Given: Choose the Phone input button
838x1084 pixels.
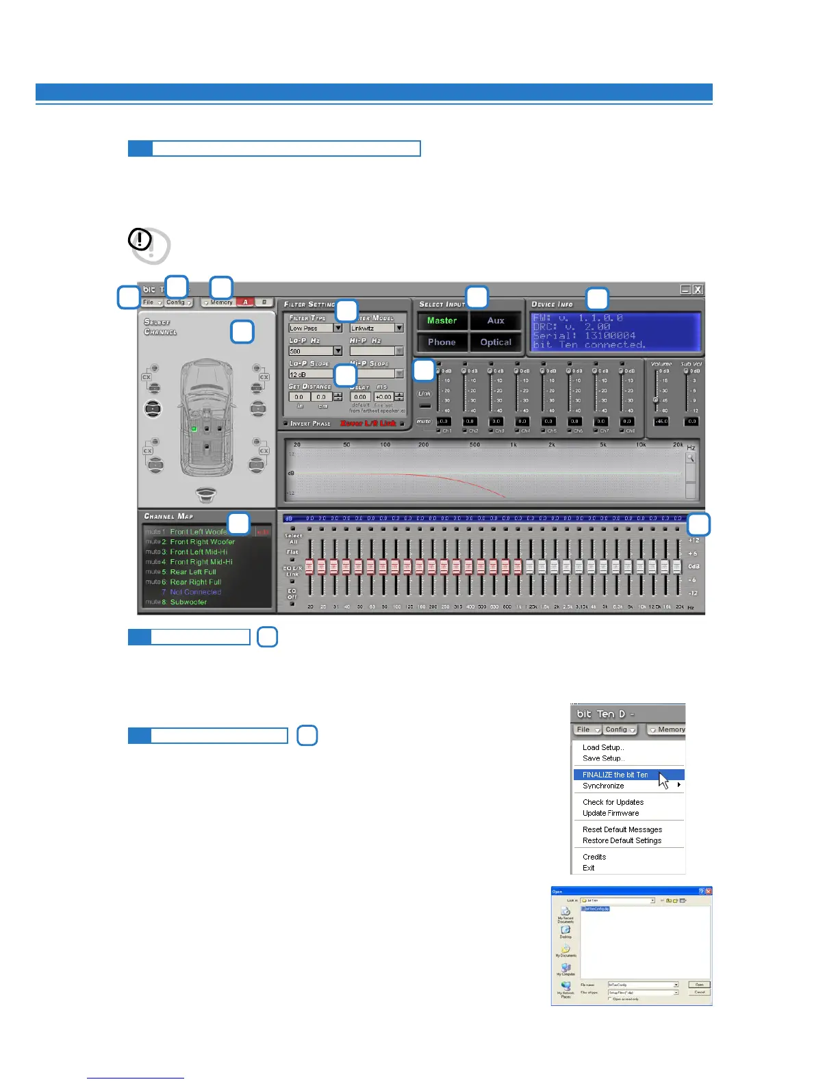Looking at the screenshot, I should (x=442, y=342).
